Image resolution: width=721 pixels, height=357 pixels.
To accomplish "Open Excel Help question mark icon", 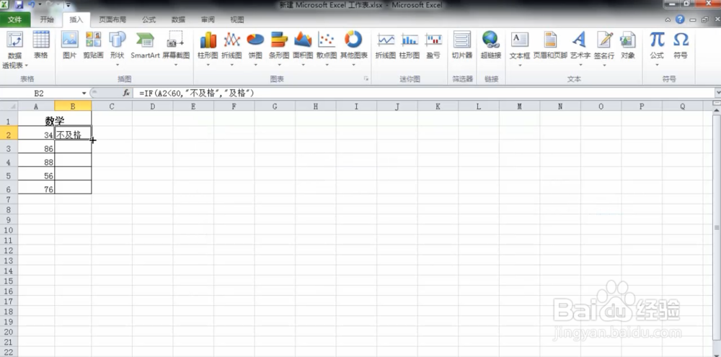I will [x=680, y=19].
